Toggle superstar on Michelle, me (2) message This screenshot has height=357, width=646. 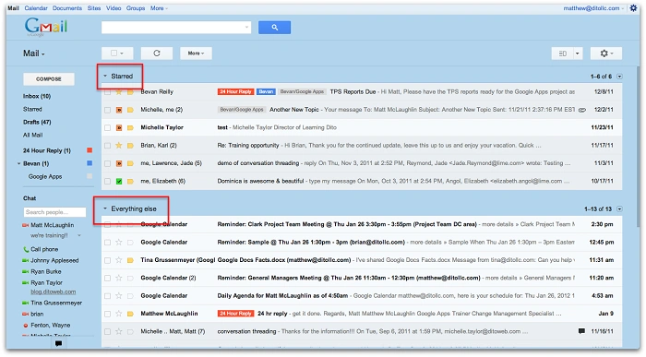pyautogui.click(x=119, y=110)
